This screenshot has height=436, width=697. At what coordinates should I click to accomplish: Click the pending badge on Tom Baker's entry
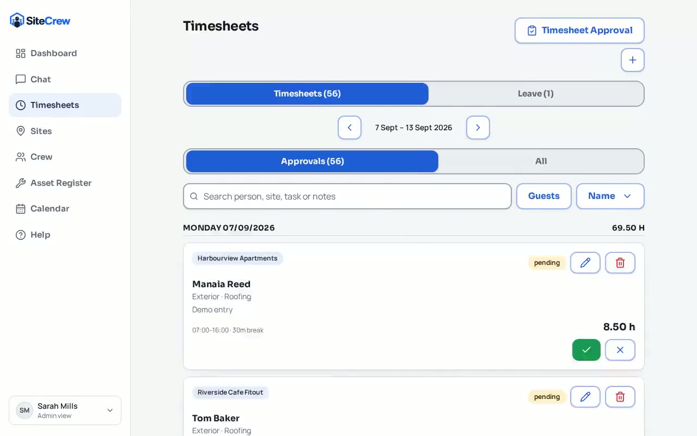547,397
